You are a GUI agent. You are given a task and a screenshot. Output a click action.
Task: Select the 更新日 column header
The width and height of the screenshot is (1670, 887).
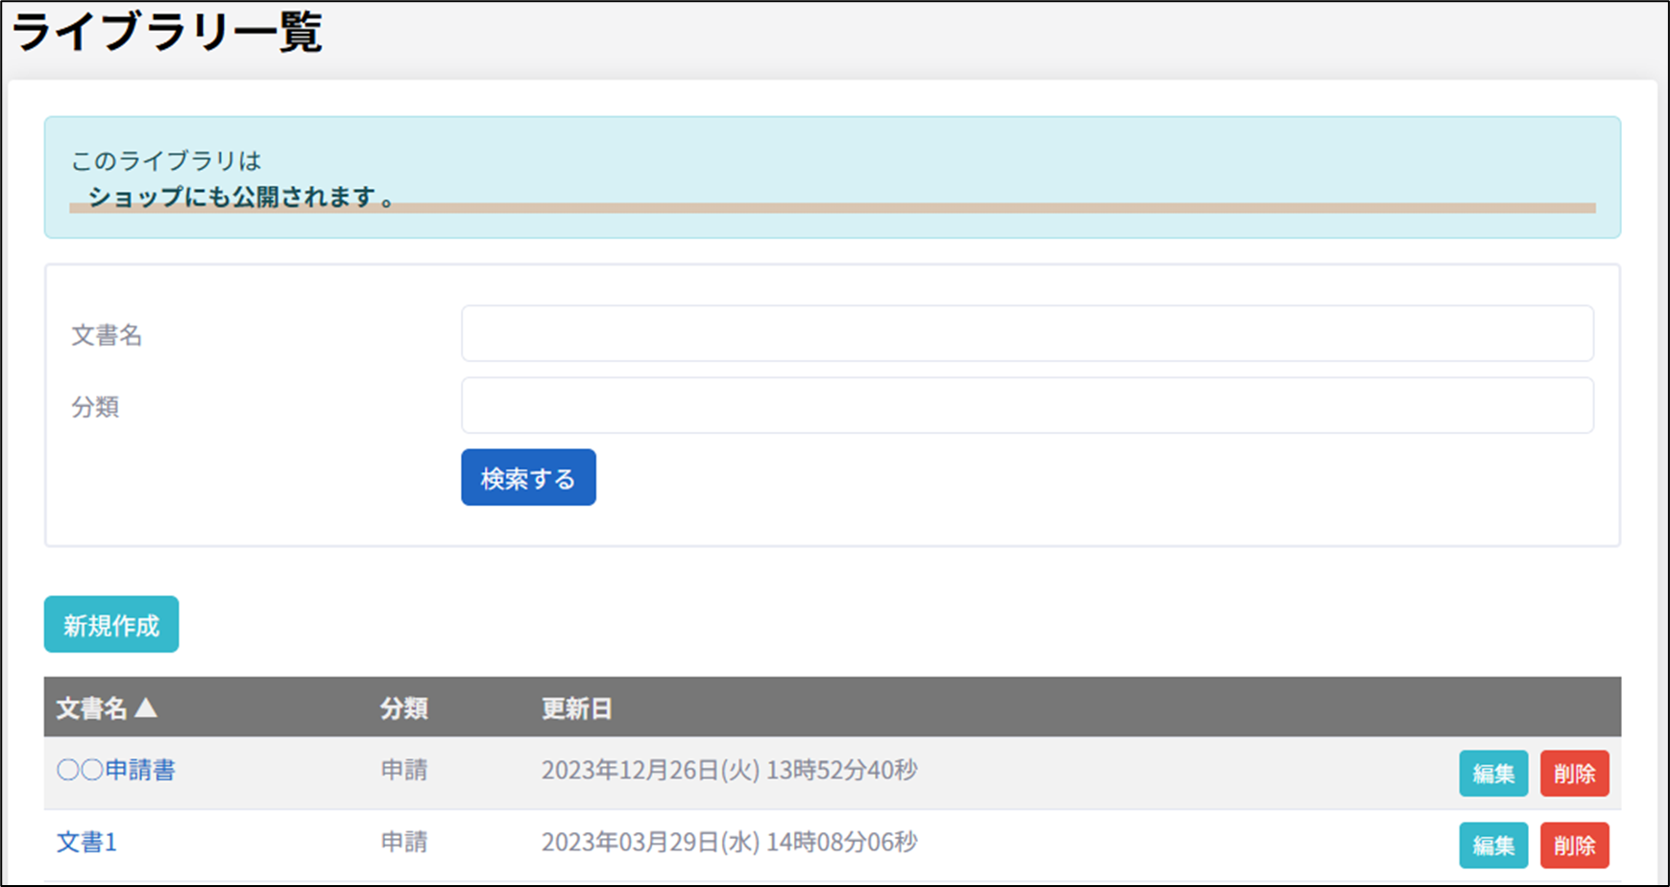(x=576, y=708)
